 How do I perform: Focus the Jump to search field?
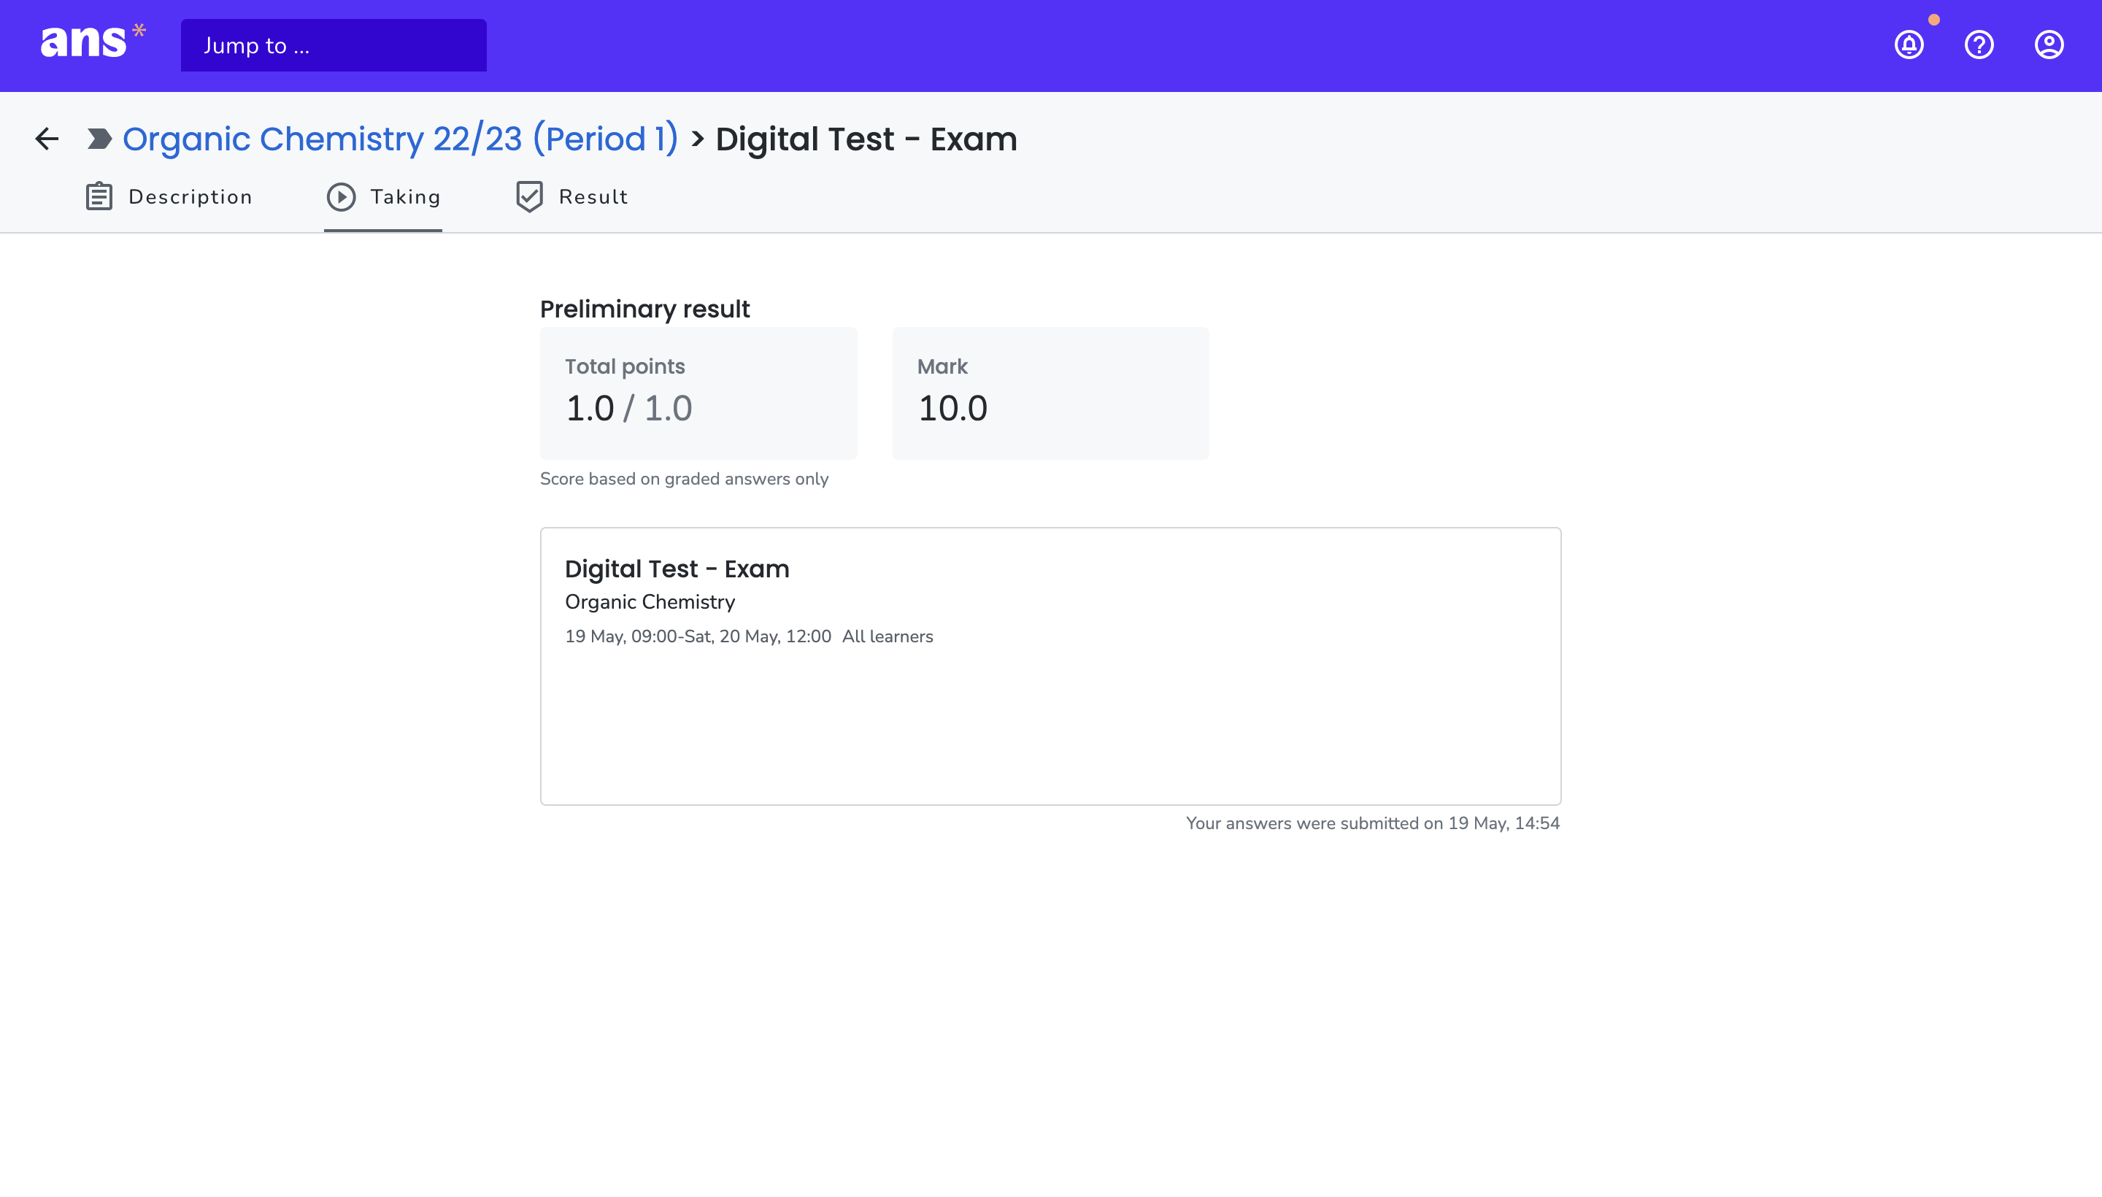334,45
